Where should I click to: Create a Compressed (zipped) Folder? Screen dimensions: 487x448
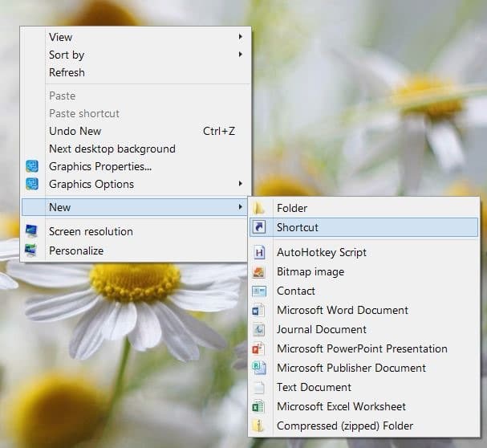364,426
